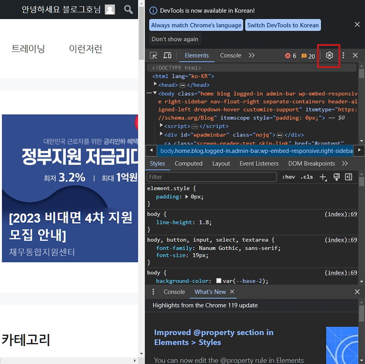Viewport: 365px width, 364px height.
Task: Expand the head element's ellipsis badge
Action: coord(182,85)
